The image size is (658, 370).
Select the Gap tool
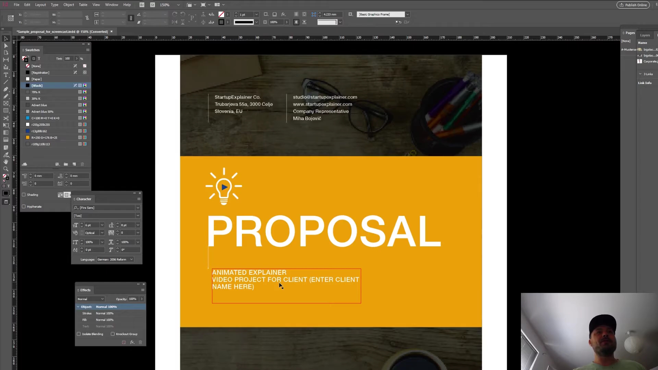[x=6, y=60]
